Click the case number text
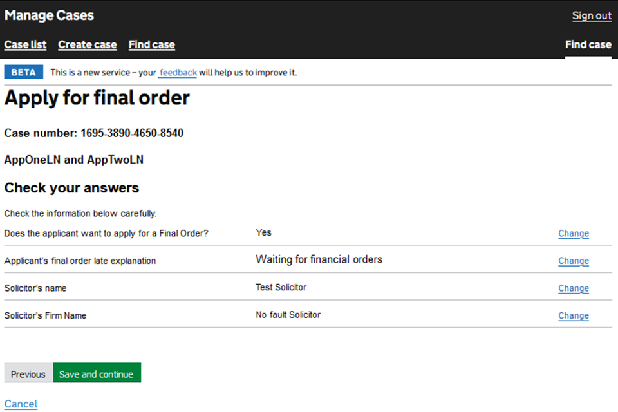The height and width of the screenshot is (412, 618). coord(93,133)
